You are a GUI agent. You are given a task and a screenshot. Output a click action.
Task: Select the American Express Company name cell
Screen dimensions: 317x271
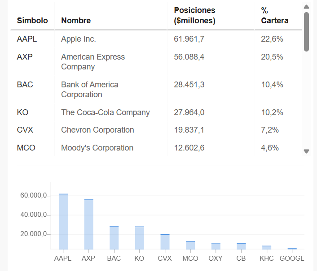(x=93, y=62)
